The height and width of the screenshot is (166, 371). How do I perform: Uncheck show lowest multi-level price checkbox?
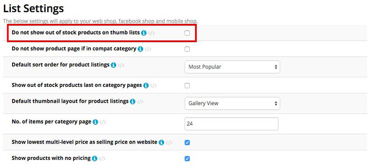pyautogui.click(x=187, y=142)
